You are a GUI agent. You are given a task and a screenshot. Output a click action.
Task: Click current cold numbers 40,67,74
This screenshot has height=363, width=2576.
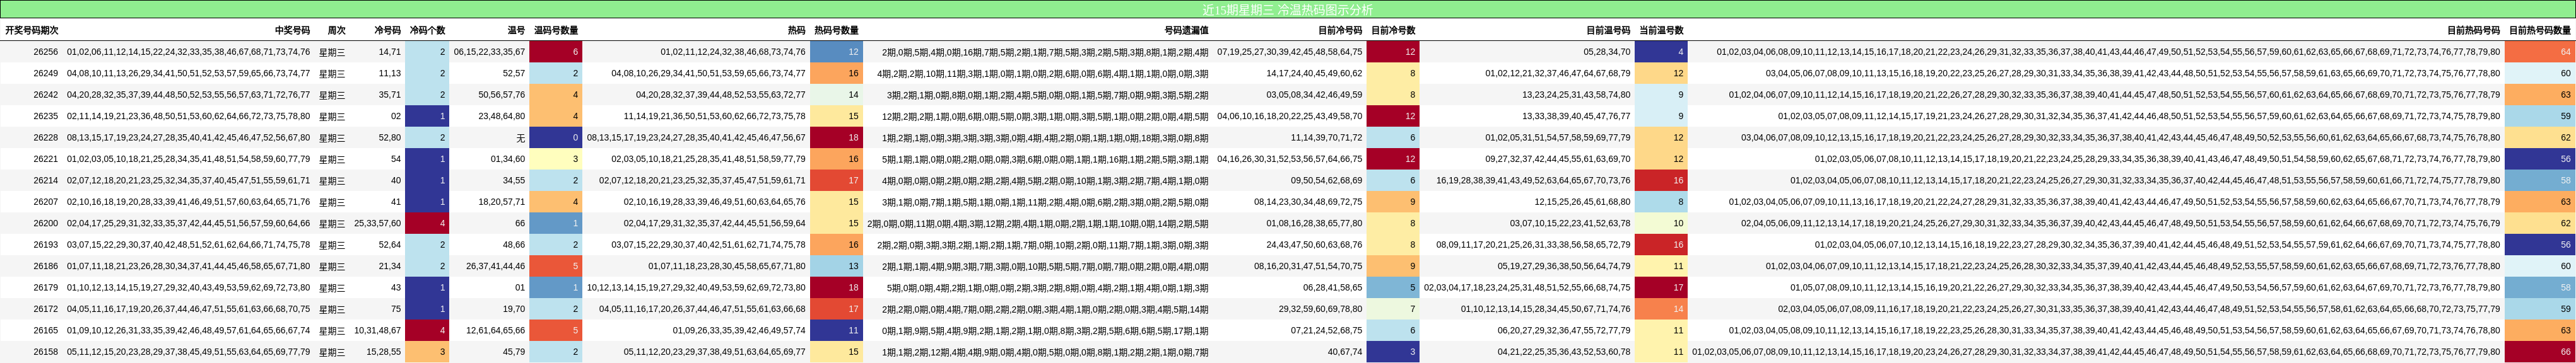click(x=1344, y=352)
